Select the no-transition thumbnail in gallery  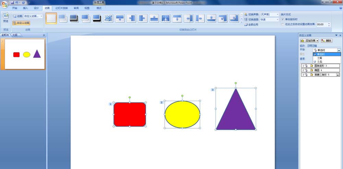[x=51, y=18]
